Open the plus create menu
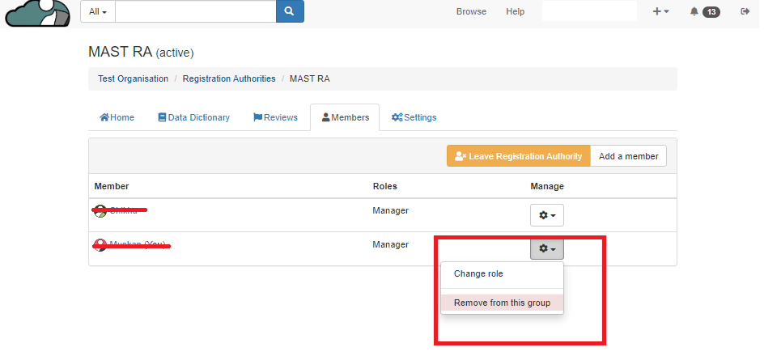The image size is (764, 360). (x=660, y=11)
